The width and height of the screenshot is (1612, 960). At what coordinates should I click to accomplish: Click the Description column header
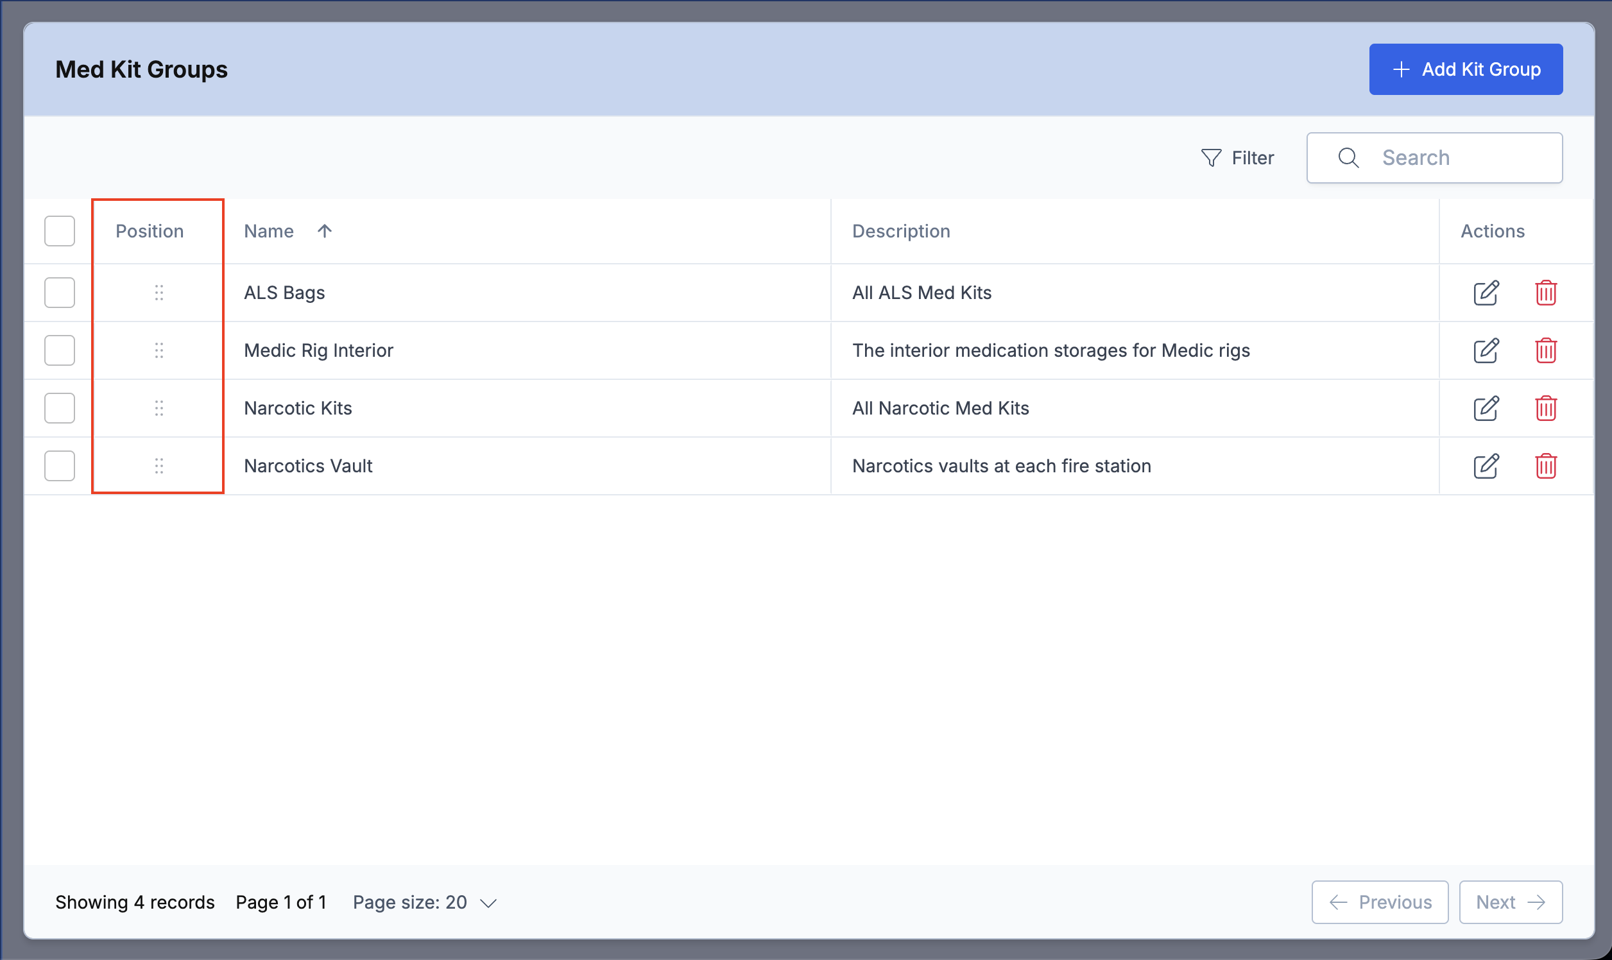coord(900,231)
